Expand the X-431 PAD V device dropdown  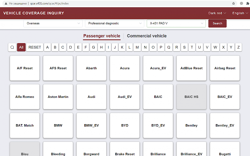pyautogui.click(x=176, y=23)
